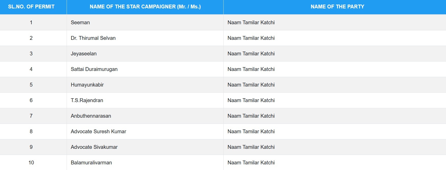Click permit serial number 5
The image size is (446, 170).
31,85
